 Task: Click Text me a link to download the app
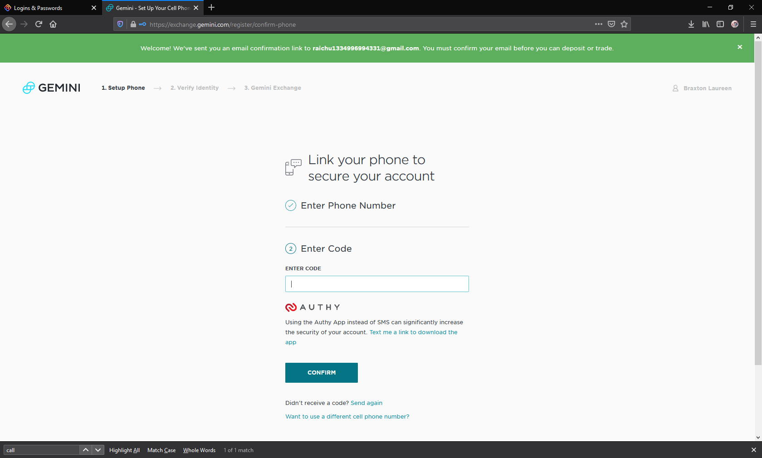tap(414, 332)
